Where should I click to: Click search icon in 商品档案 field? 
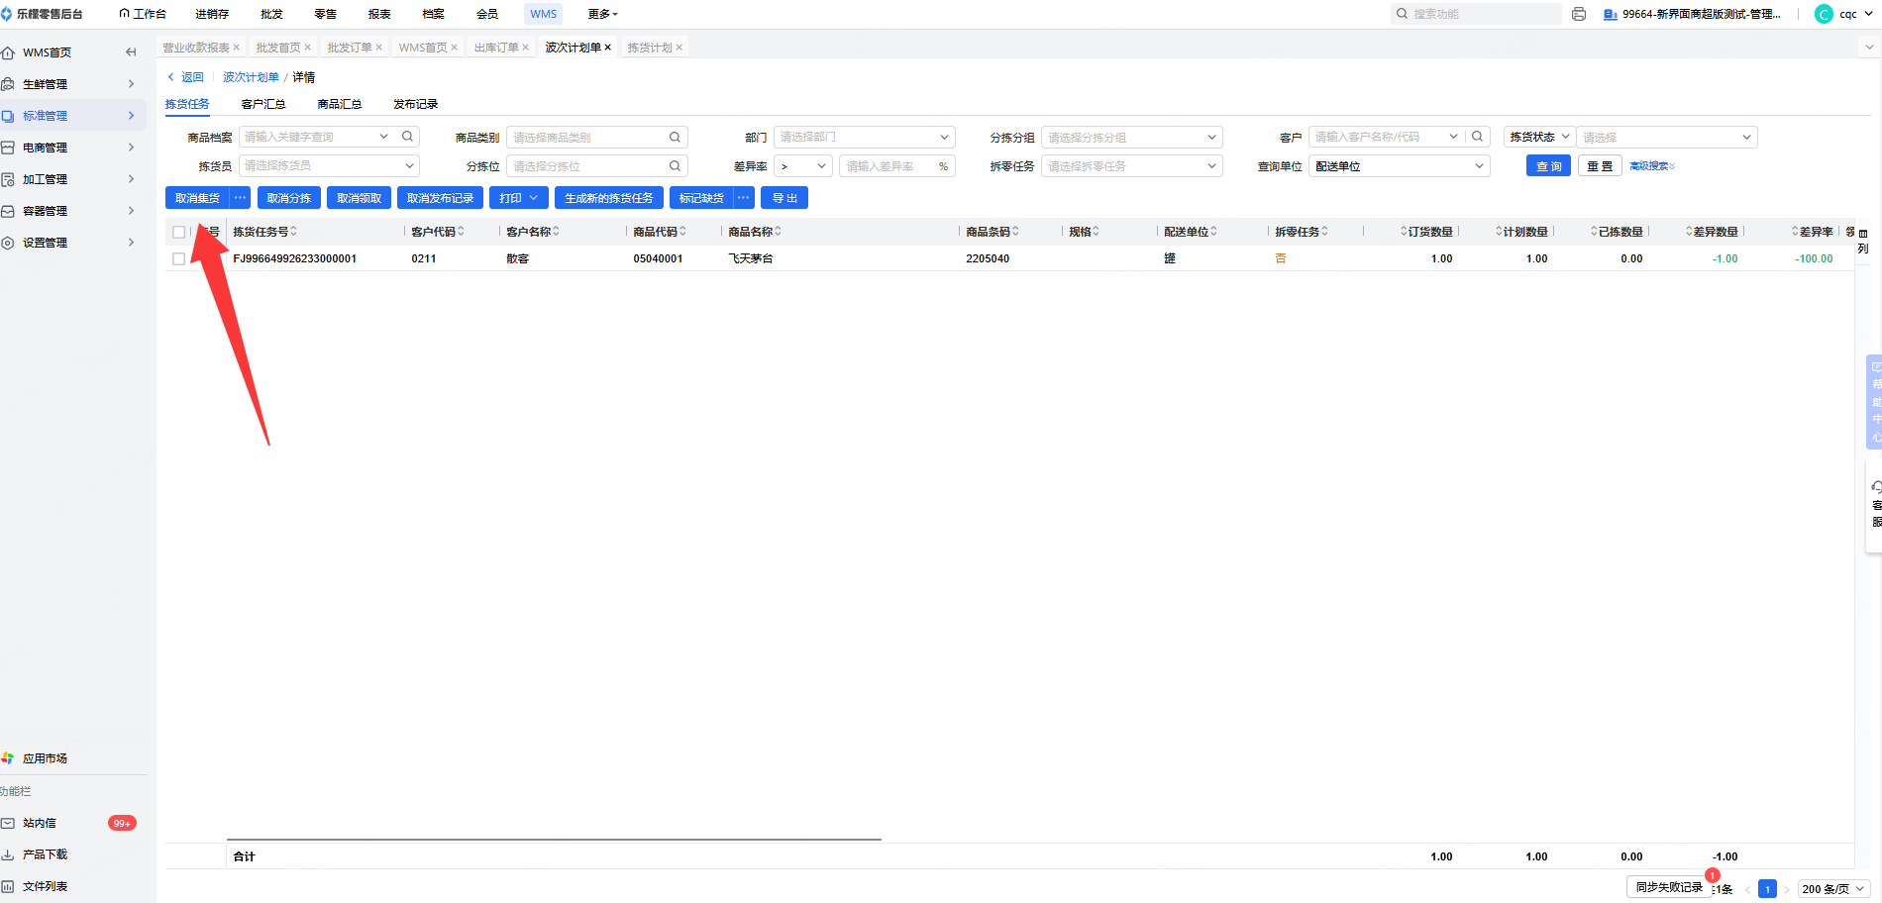click(407, 137)
